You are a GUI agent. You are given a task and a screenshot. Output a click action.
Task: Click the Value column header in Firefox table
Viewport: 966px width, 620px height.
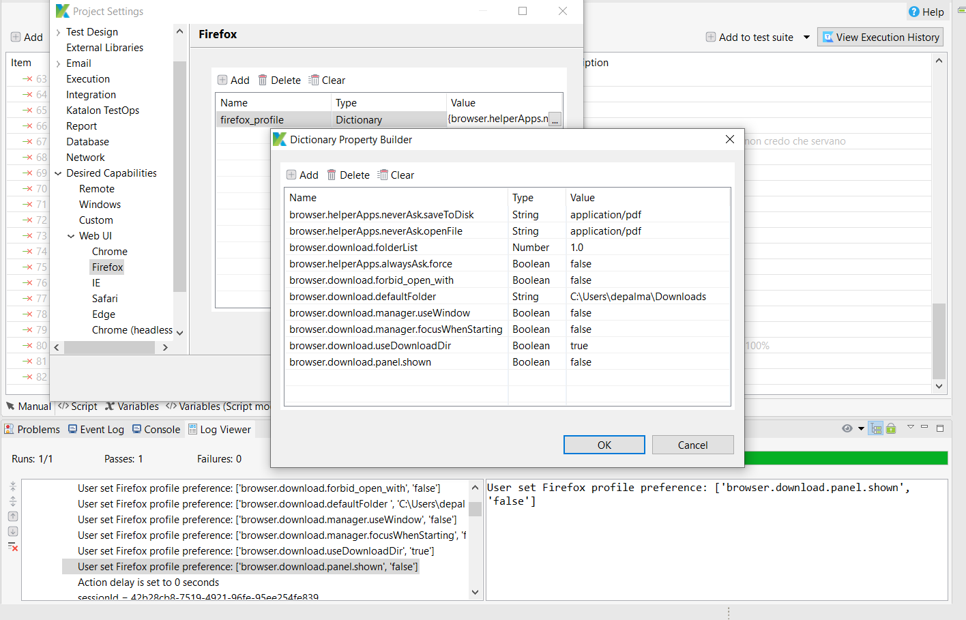pyautogui.click(x=505, y=103)
